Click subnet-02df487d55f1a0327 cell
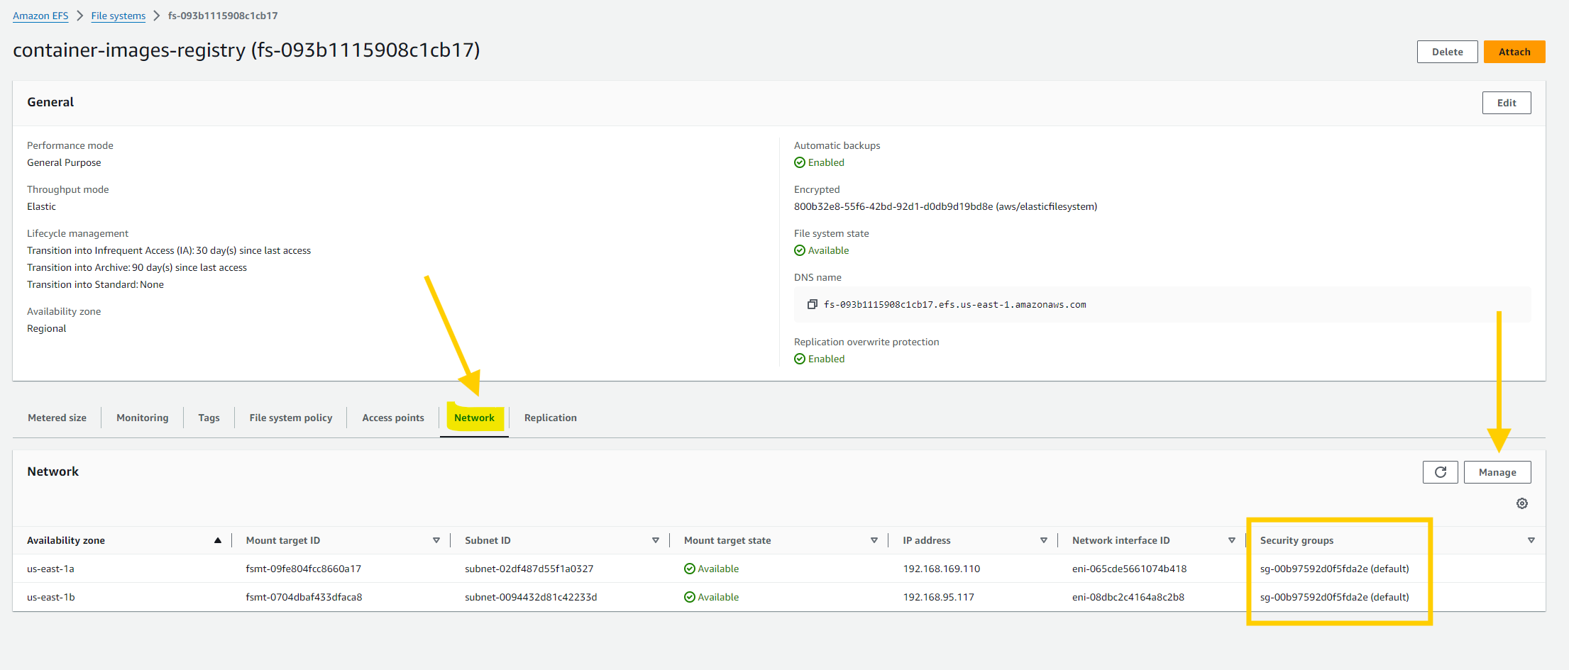Viewport: 1569px width, 670px height. (x=529, y=569)
